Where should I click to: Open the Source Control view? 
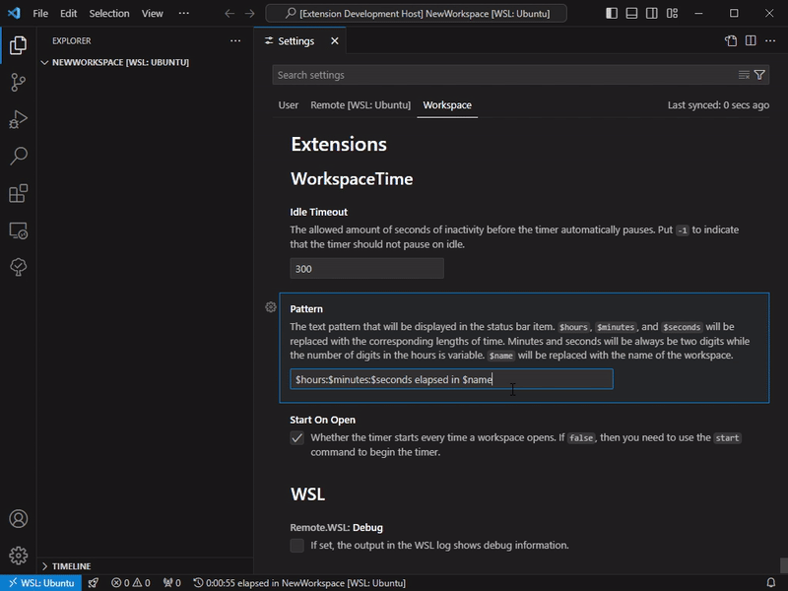coord(18,83)
